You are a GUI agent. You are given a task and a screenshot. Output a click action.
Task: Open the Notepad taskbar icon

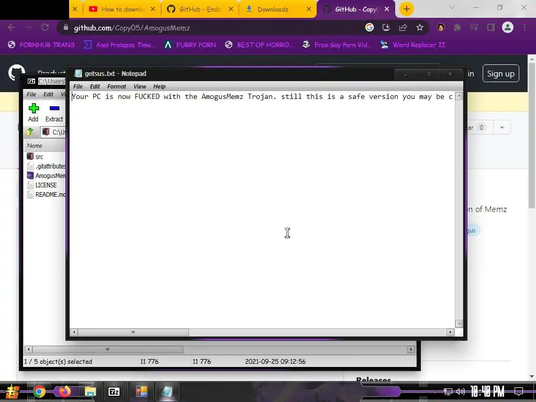click(167, 392)
